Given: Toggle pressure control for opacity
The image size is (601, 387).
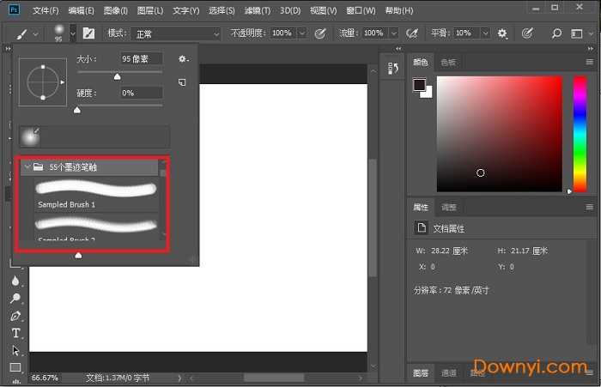Looking at the screenshot, I should click(x=320, y=33).
